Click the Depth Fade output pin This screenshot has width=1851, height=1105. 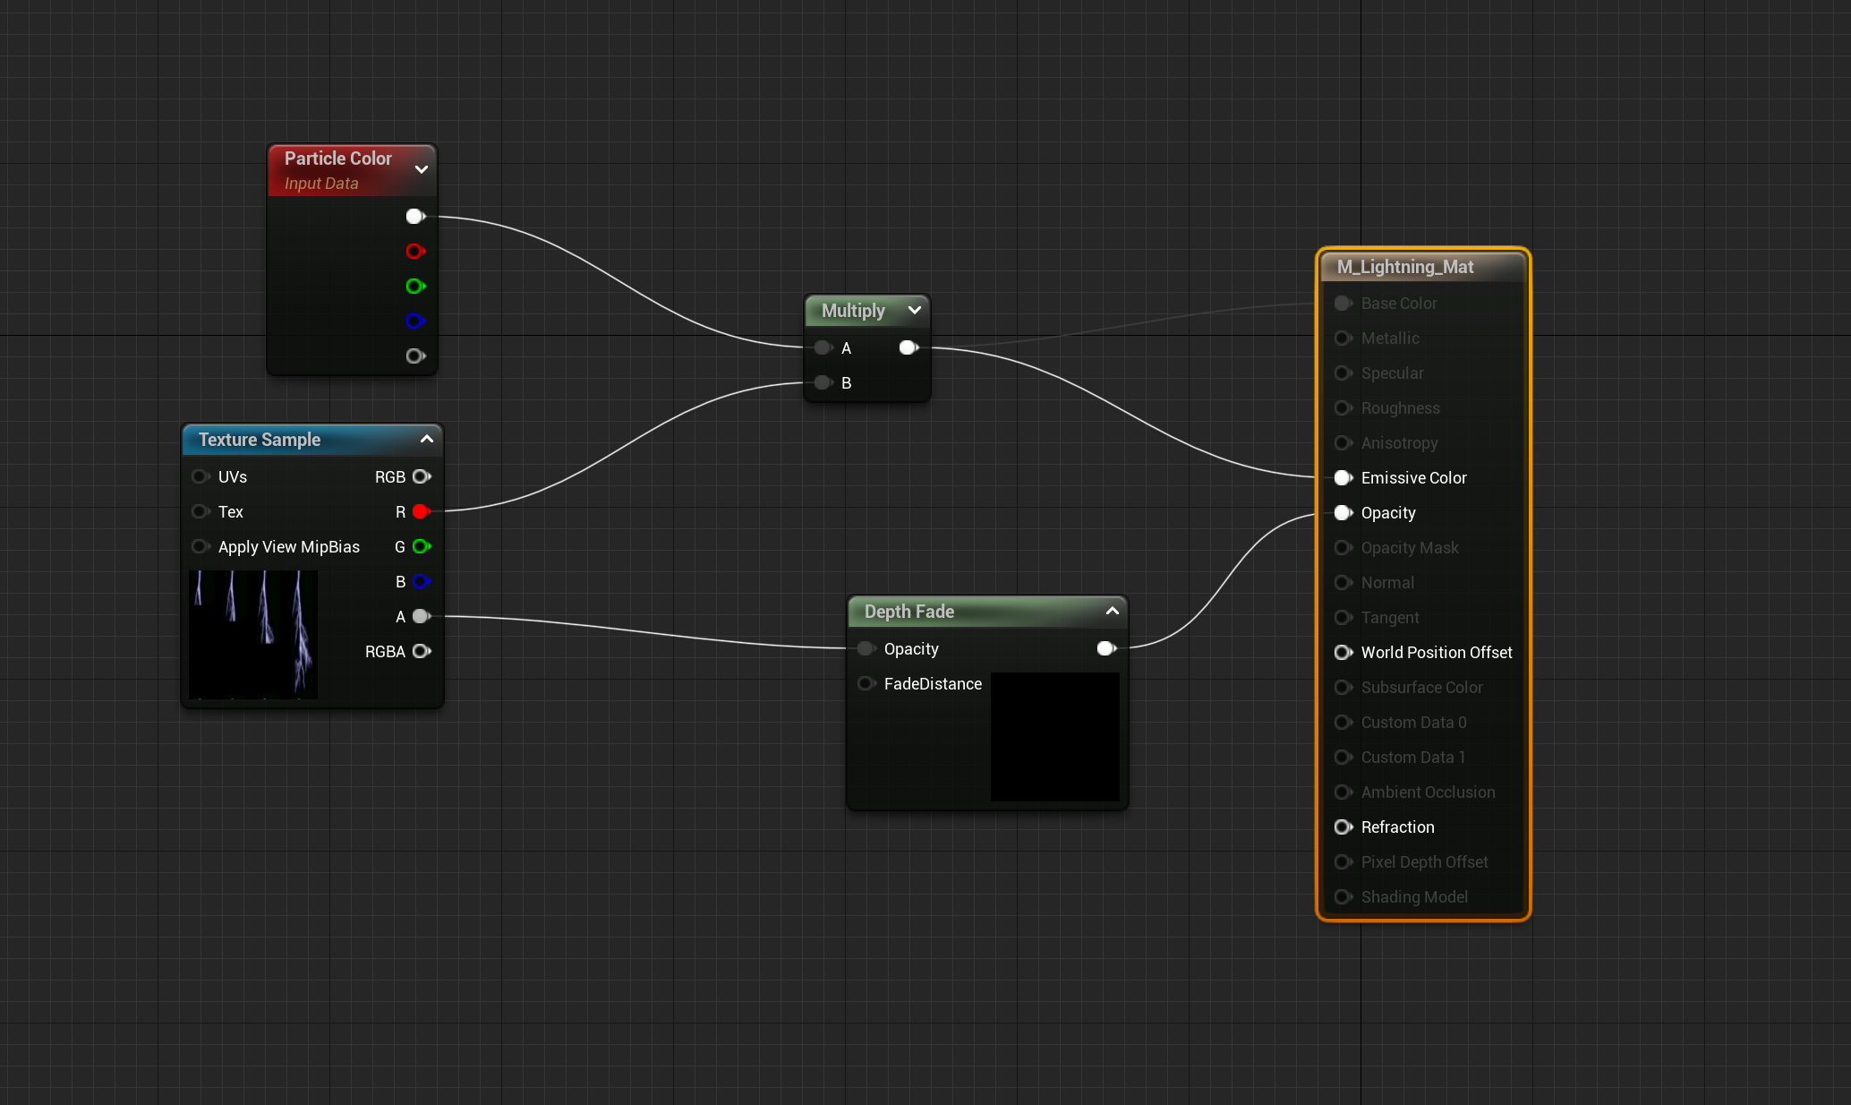(1105, 648)
